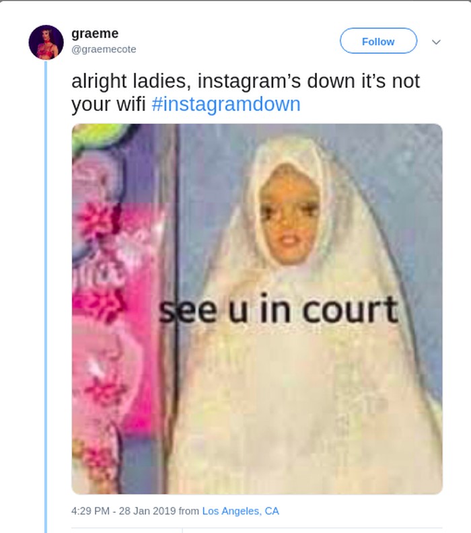Screen dimensions: 471x533
Task: Enlarge the attached doll meme image
Action: click(x=257, y=309)
